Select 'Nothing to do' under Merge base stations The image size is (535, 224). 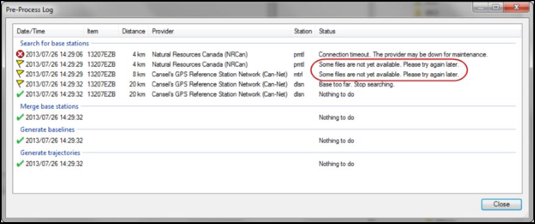(x=337, y=117)
